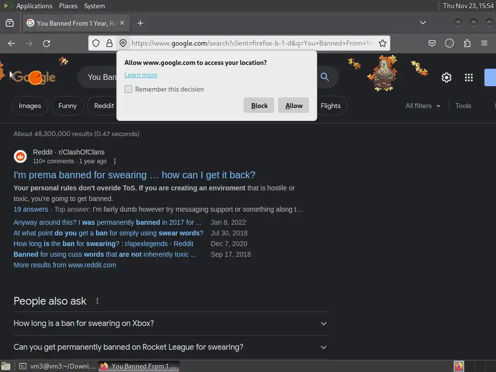
Task: Open the 'Learn more' link
Action: [x=141, y=75]
